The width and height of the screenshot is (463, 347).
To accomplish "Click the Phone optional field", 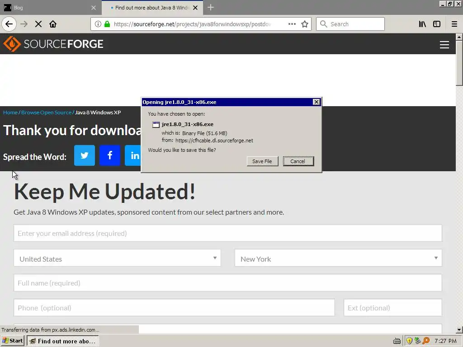I will [x=174, y=307].
